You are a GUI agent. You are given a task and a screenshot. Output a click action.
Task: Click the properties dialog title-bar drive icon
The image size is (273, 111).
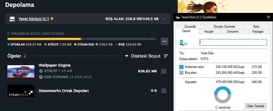(x=178, y=17)
